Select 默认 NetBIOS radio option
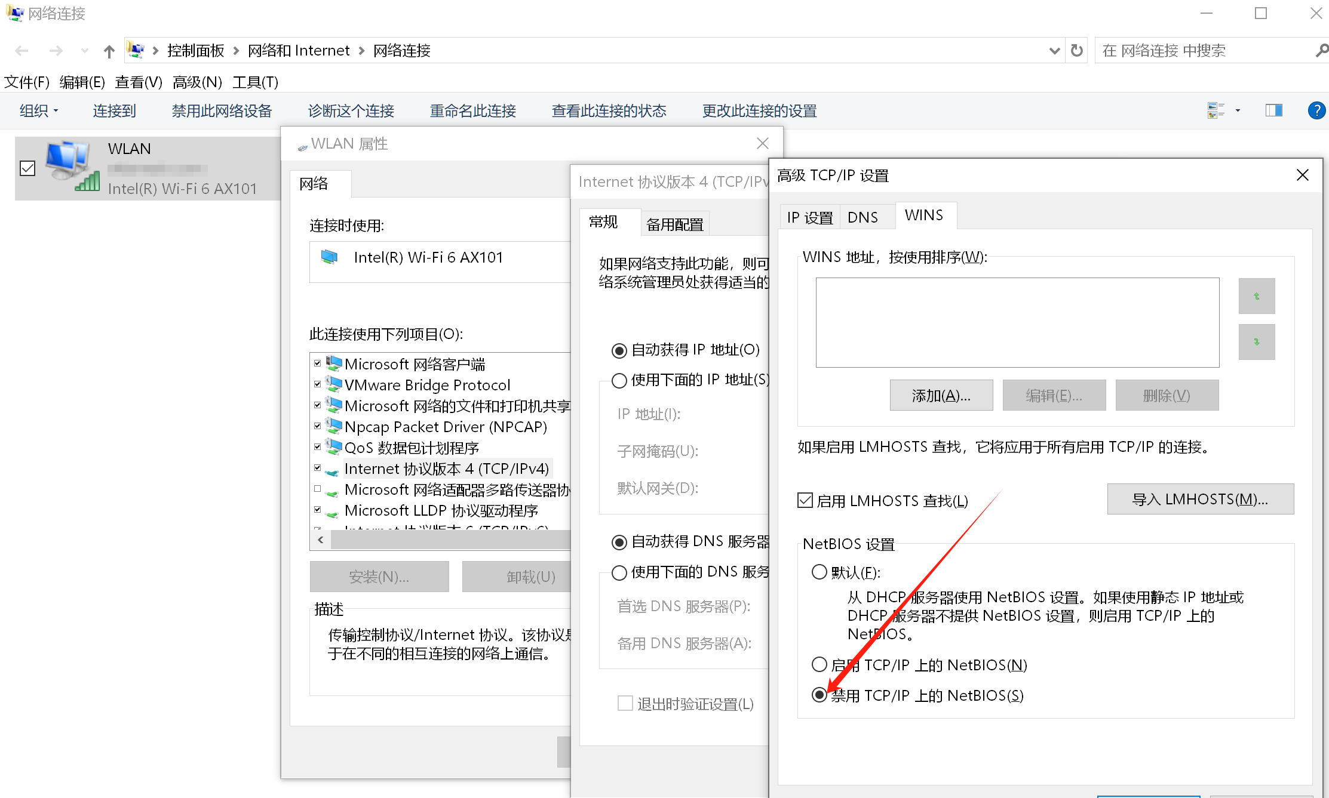This screenshot has width=1329, height=798. (x=819, y=572)
